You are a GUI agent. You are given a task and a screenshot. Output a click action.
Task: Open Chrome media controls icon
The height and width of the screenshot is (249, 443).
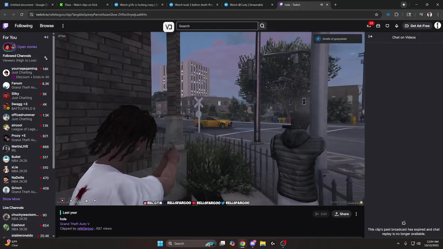pyautogui.click(x=421, y=15)
